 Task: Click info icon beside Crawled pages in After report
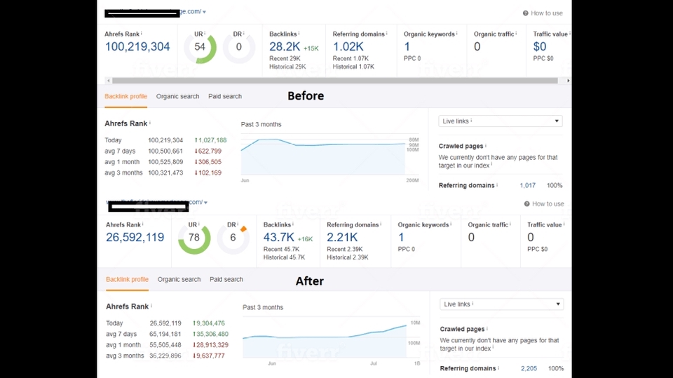click(x=487, y=329)
